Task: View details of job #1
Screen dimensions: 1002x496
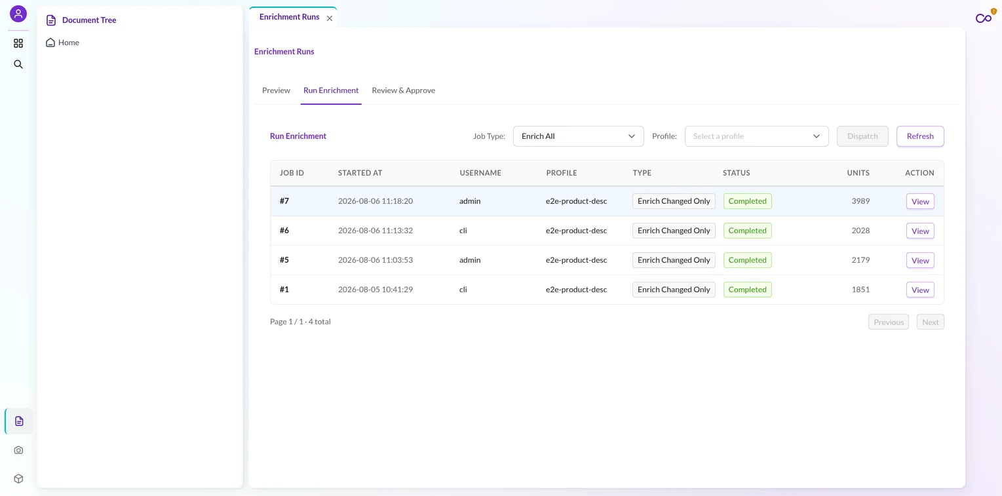Action: (920, 290)
